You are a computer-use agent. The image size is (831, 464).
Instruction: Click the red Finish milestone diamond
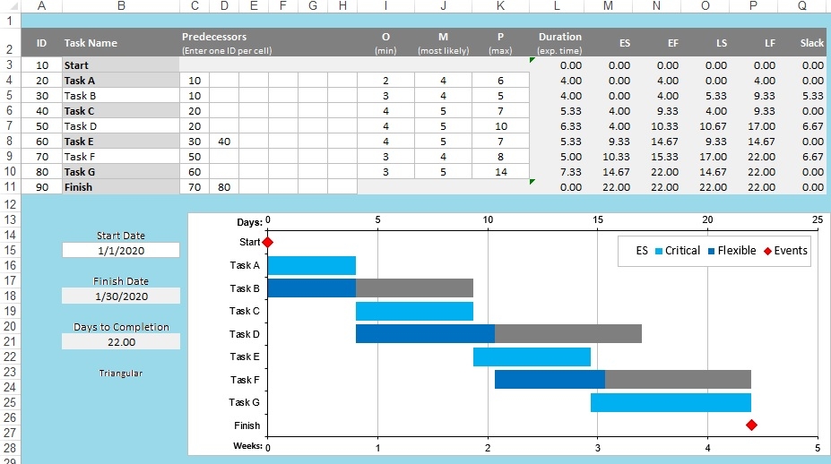(751, 425)
